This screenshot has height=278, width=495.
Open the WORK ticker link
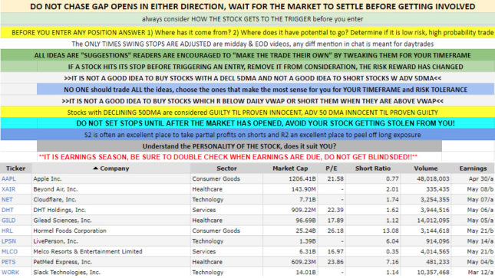11,273
